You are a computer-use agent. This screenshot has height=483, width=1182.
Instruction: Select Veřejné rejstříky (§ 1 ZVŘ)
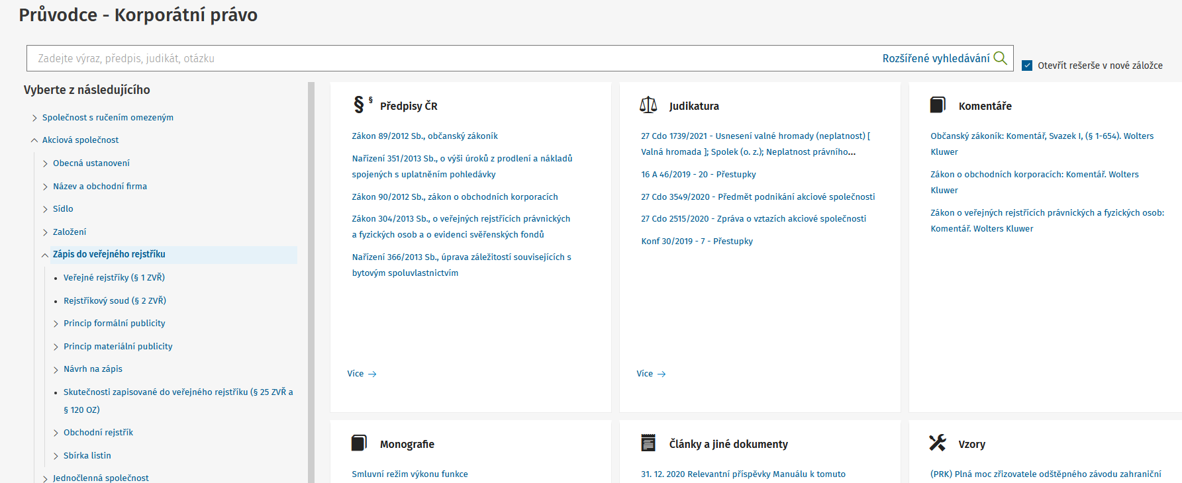pos(114,278)
